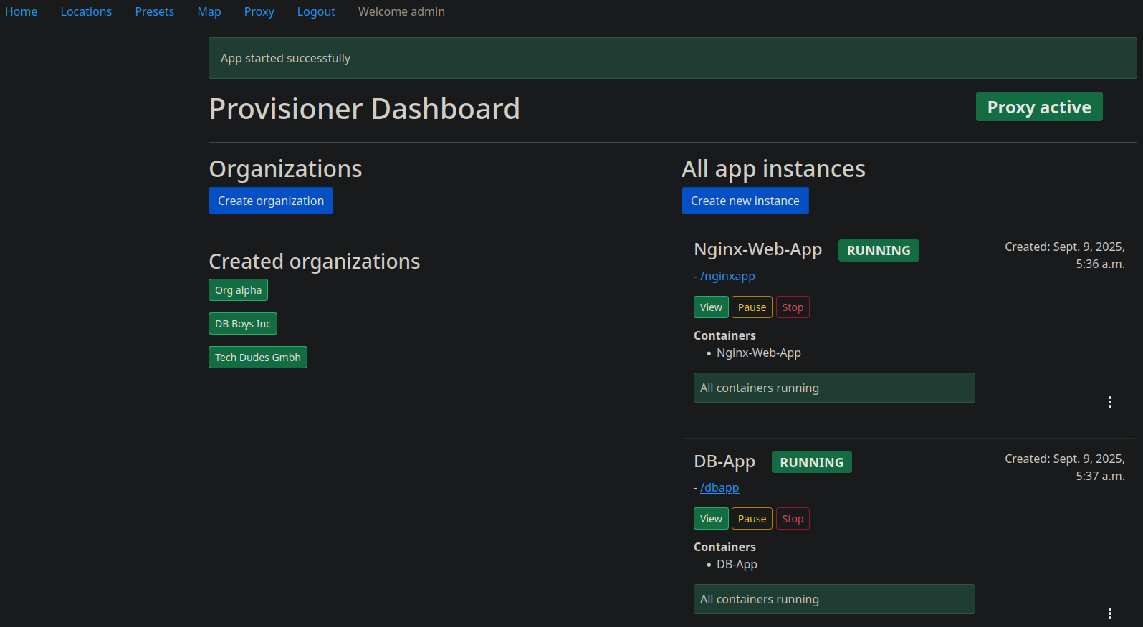The height and width of the screenshot is (627, 1143).
Task: Open Presets in the top navigation
Action: (x=154, y=11)
